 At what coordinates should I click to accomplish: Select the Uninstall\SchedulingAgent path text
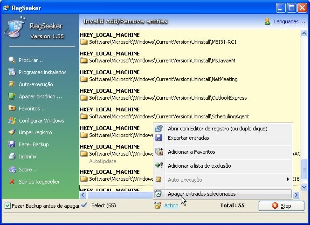point(169,116)
